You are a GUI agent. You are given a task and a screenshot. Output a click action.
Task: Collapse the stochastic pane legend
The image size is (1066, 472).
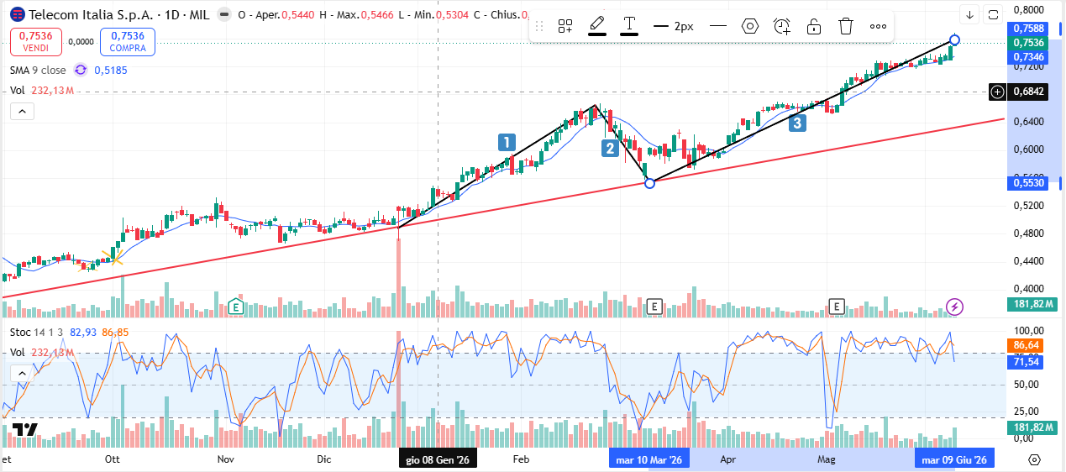21,373
